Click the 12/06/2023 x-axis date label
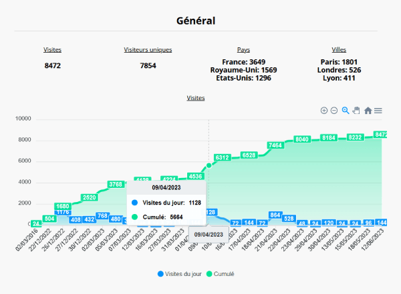 pos(372,240)
